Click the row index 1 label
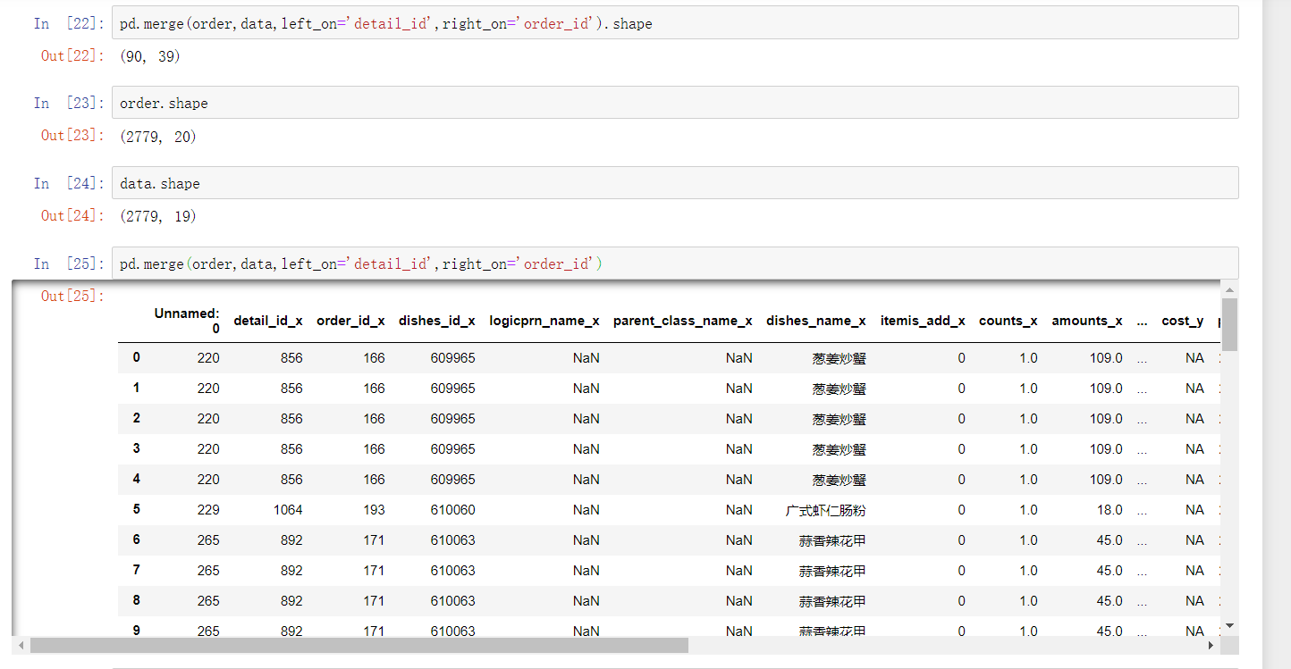This screenshot has height=669, width=1291. tap(137, 388)
